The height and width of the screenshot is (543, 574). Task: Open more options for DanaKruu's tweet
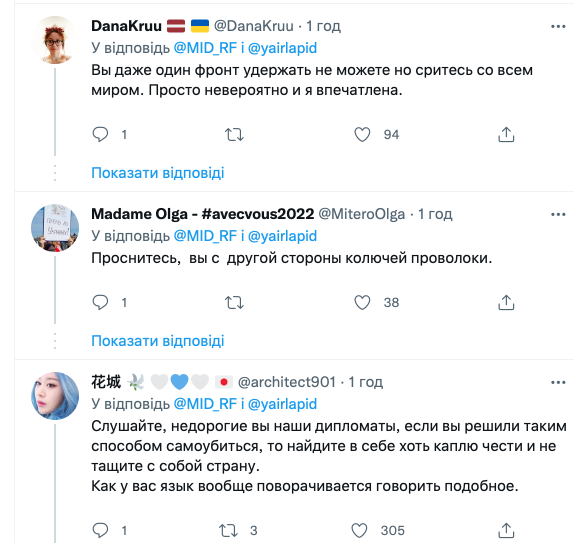[x=558, y=26]
